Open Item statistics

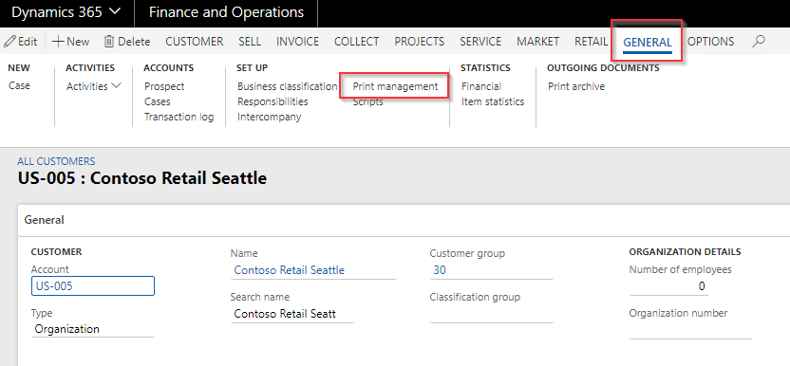[493, 101]
